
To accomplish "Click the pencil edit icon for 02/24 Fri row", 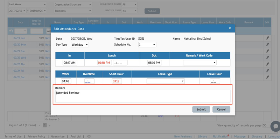I will click(267, 71).
